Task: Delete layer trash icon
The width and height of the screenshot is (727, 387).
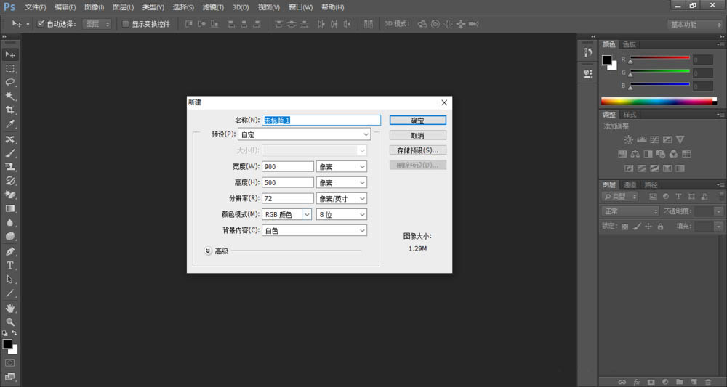Action: 708,382
